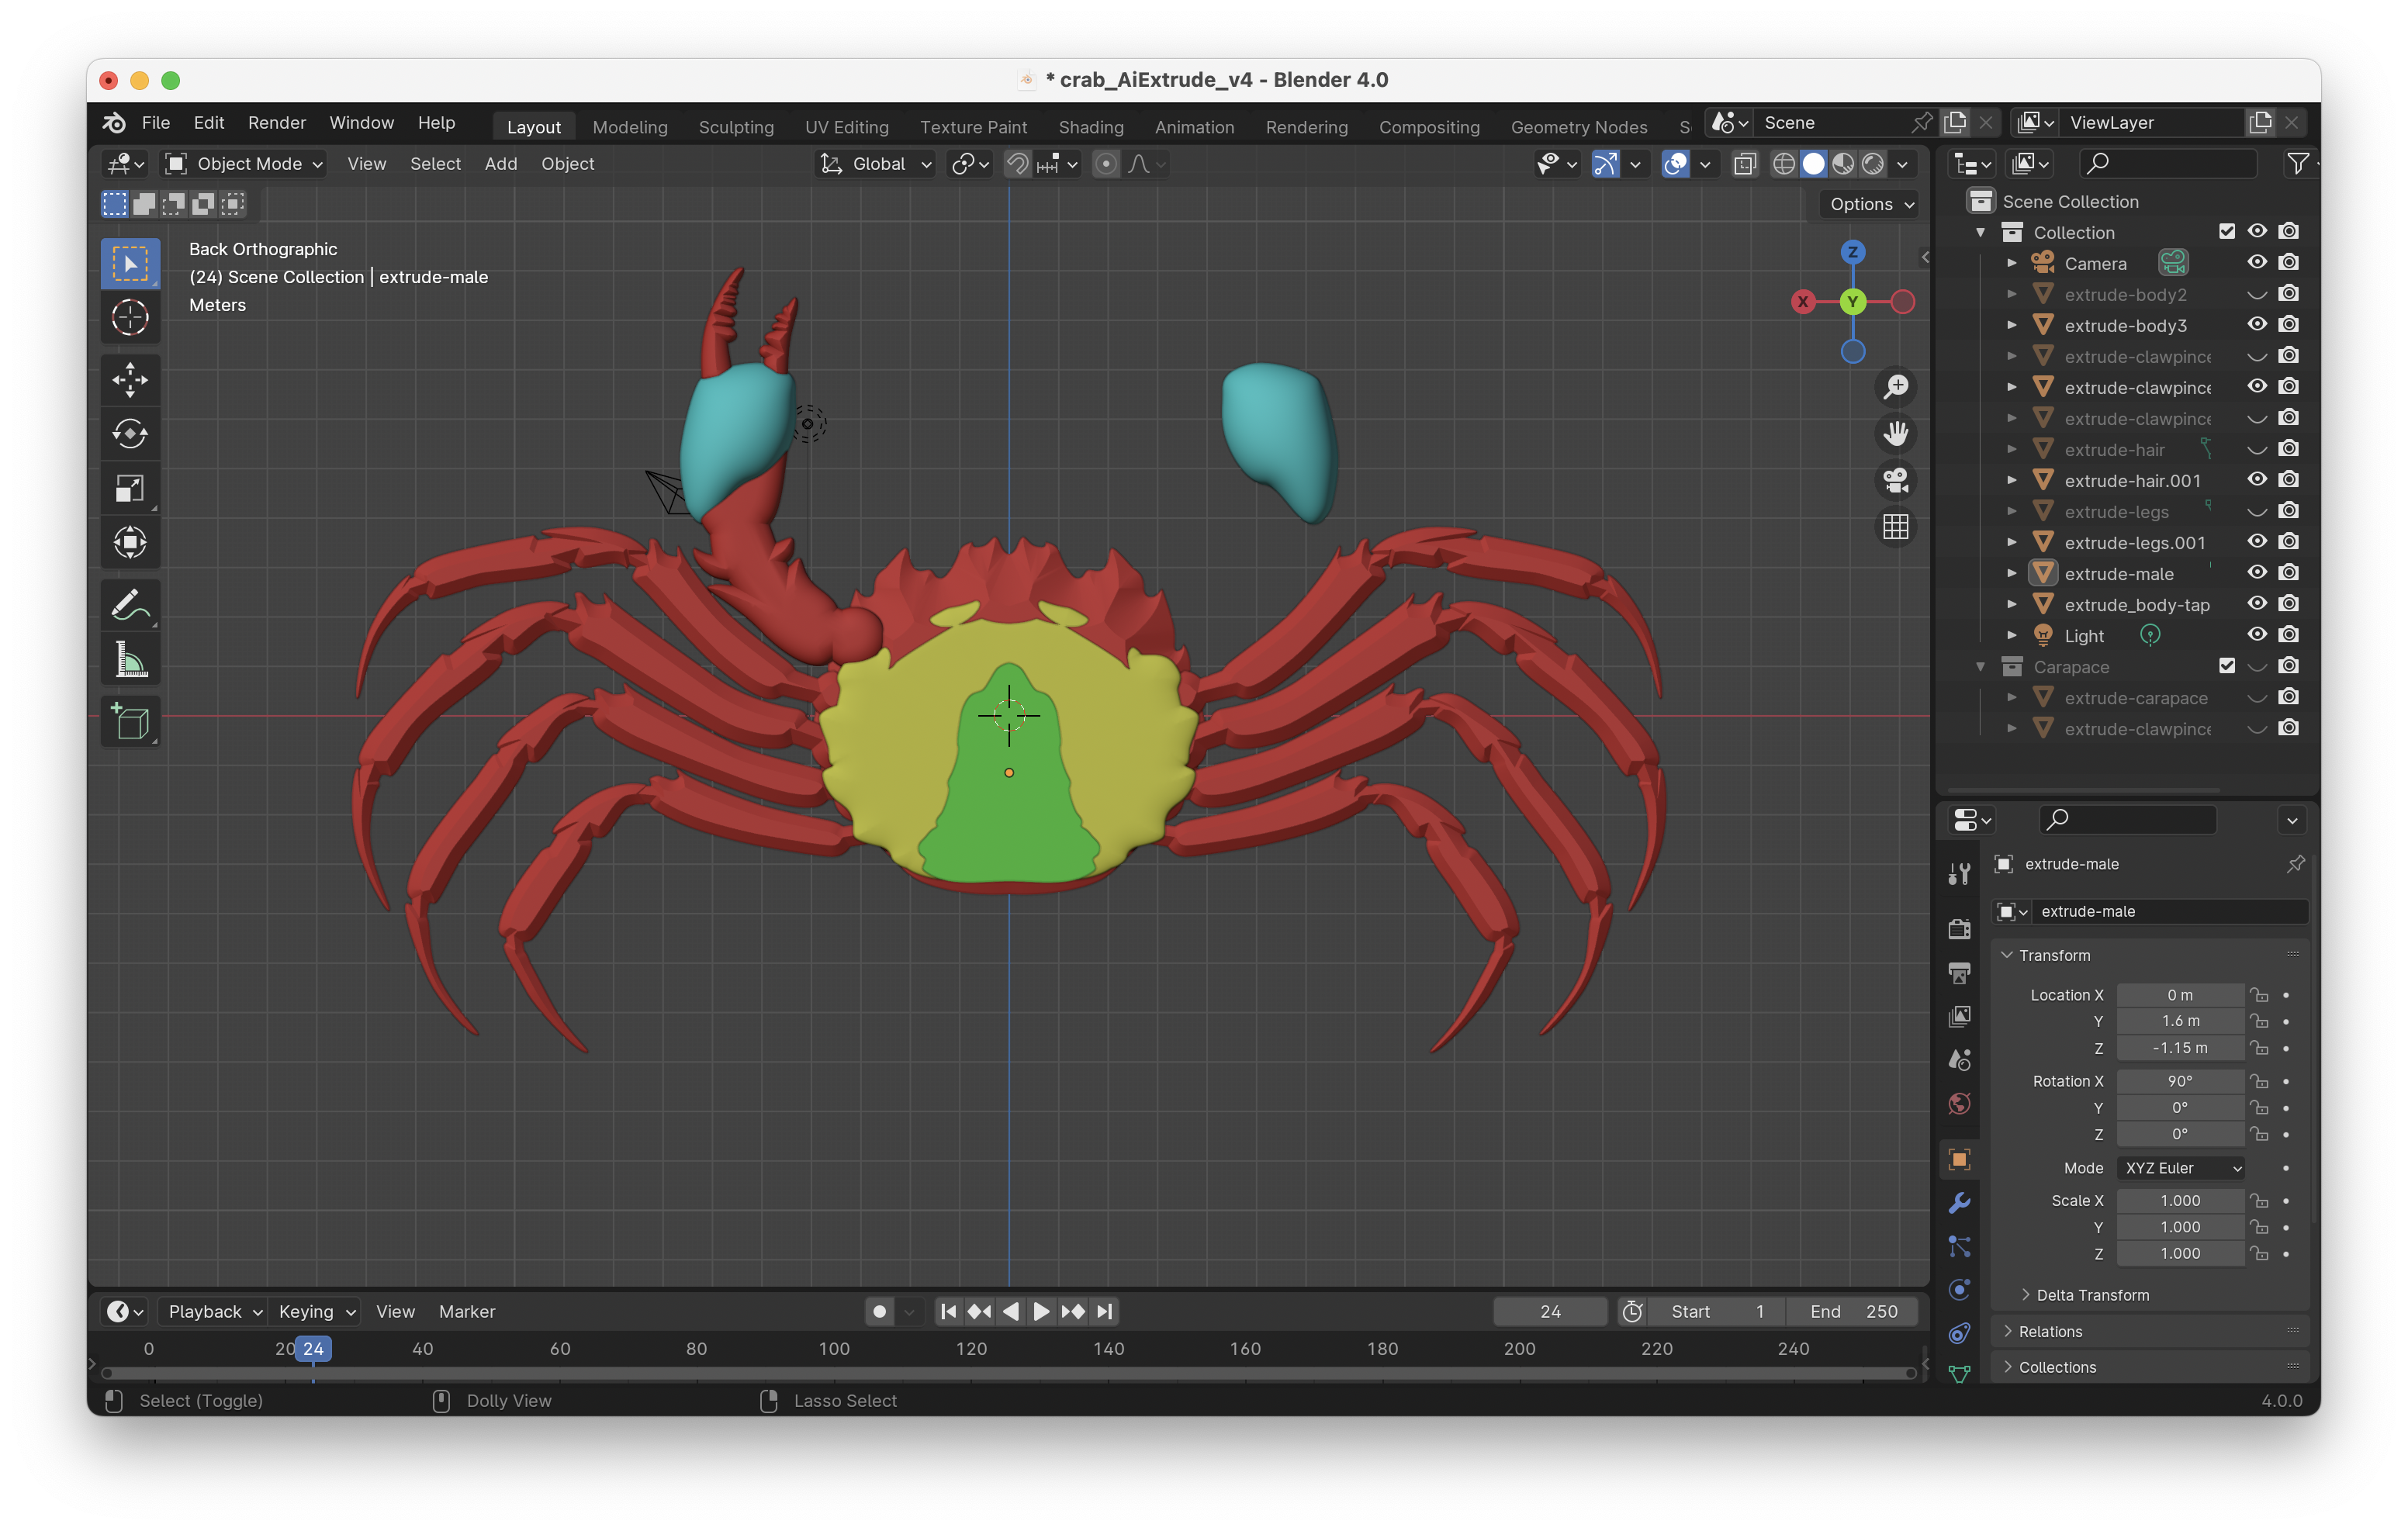The image size is (2408, 1531).
Task: Toggle viewport visibility of the Light object
Action: (x=2256, y=635)
